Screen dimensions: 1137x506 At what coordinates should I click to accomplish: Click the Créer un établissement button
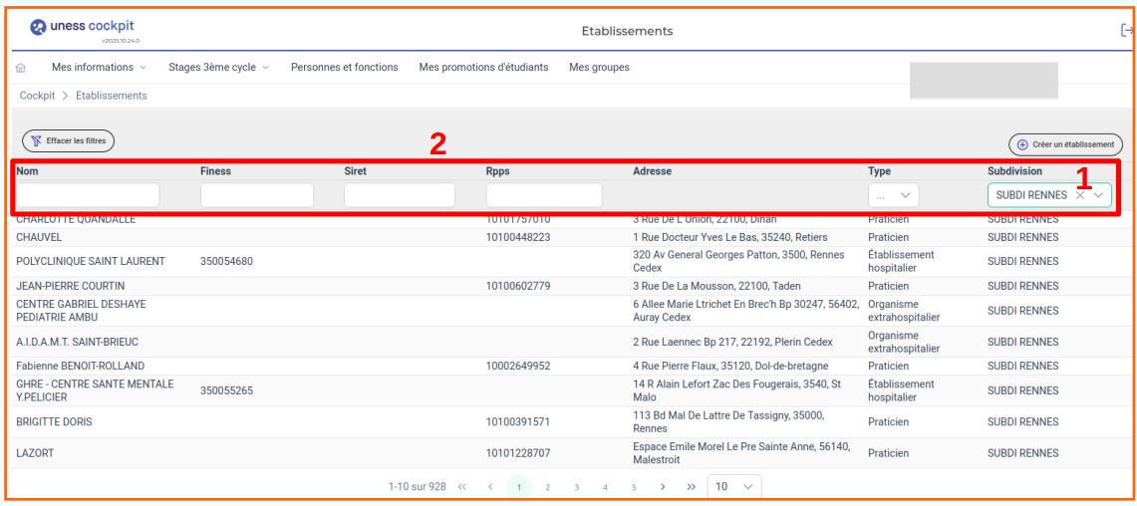tap(1065, 144)
